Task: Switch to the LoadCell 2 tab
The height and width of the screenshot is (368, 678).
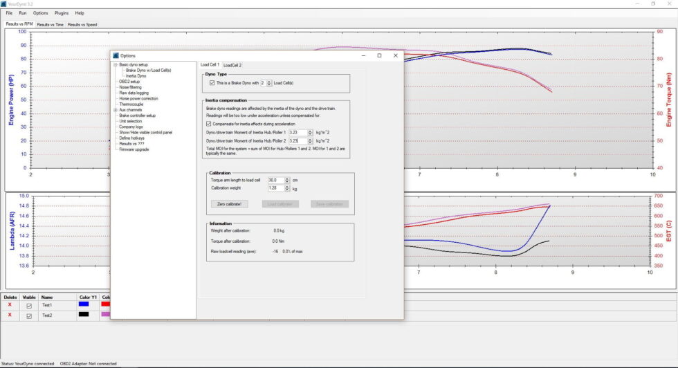Action: (x=232, y=65)
